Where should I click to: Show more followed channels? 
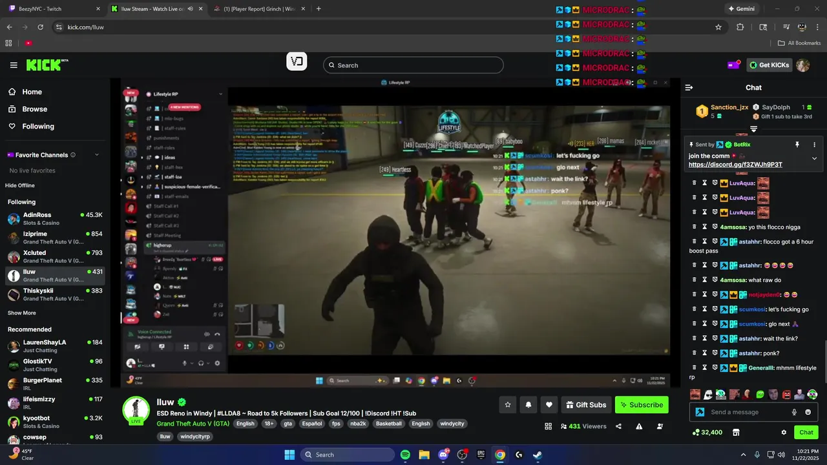(22, 313)
